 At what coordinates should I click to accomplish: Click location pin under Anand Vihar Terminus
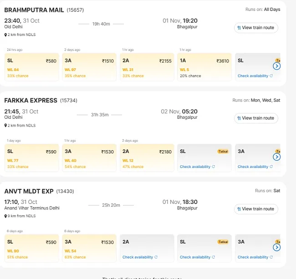[5, 216]
